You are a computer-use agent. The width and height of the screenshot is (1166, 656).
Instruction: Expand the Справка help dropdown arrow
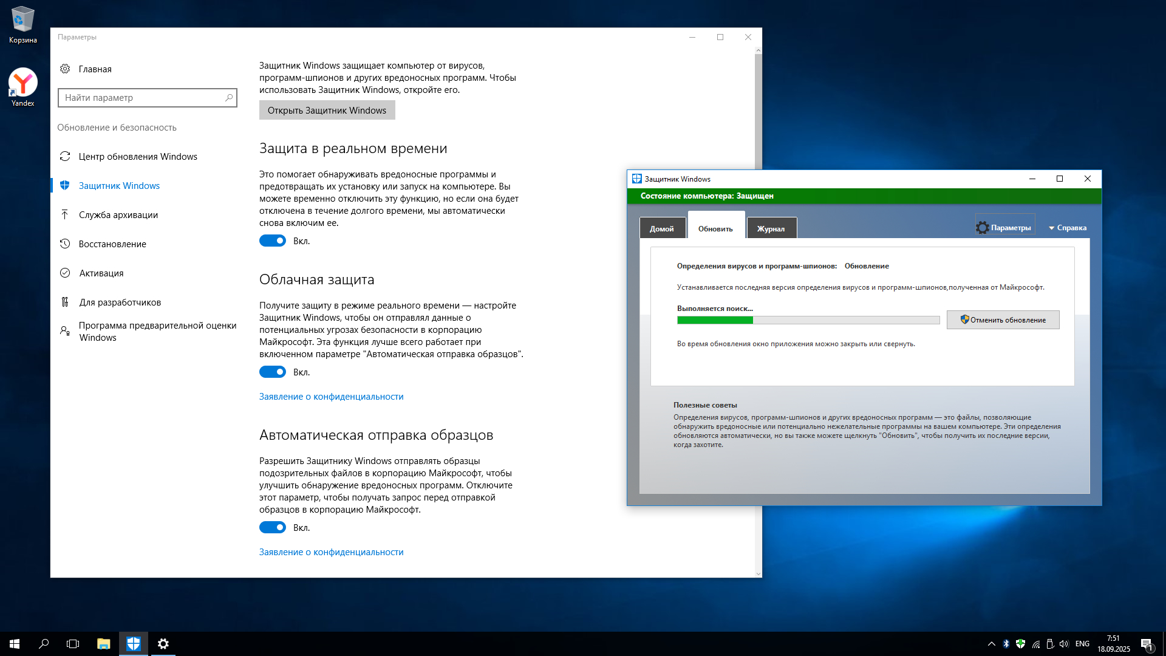click(1052, 228)
